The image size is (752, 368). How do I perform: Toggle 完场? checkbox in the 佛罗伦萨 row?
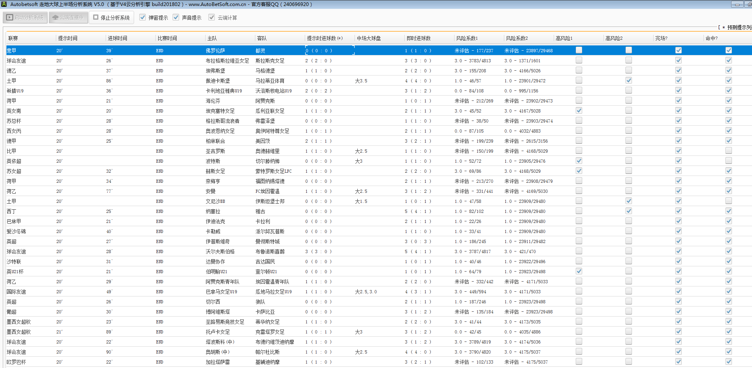(678, 50)
